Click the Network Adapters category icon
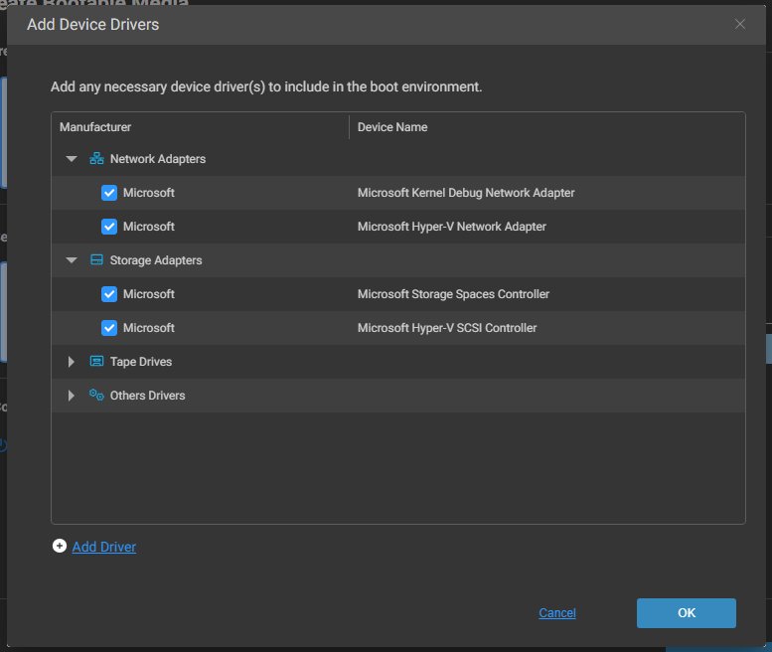The image size is (772, 652). point(96,159)
